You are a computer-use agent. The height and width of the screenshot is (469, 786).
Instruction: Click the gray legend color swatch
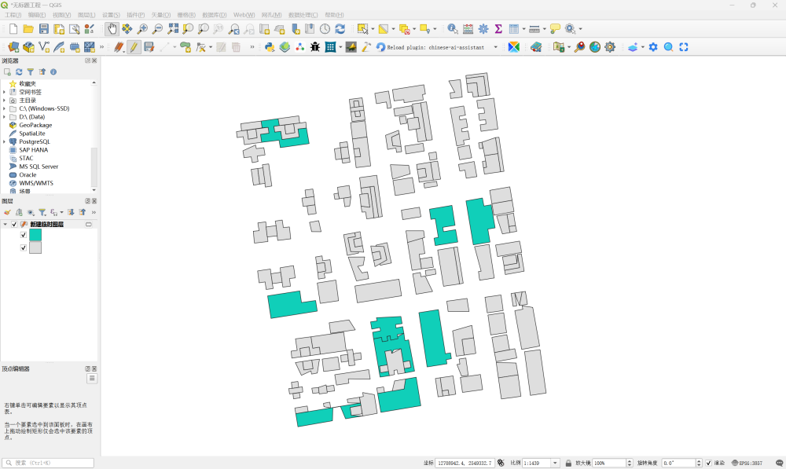[35, 247]
